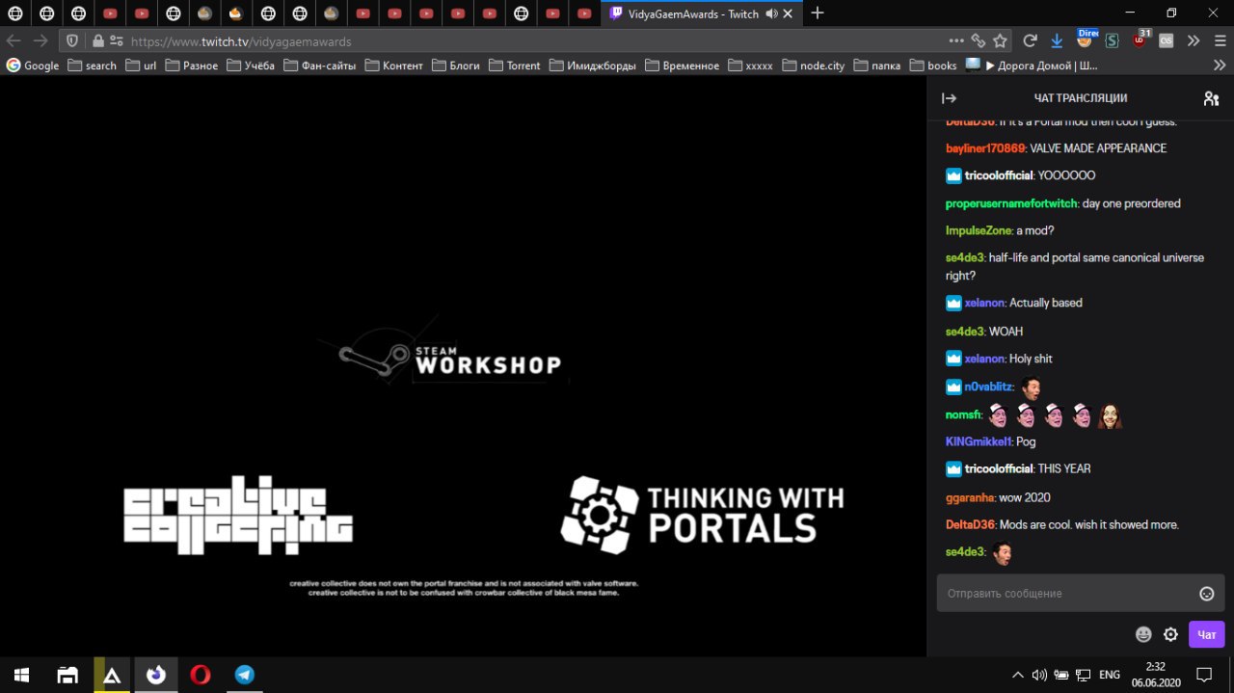Image resolution: width=1234 pixels, height=693 pixels.
Task: Open the monitor icon bookmark
Action: coord(973,66)
